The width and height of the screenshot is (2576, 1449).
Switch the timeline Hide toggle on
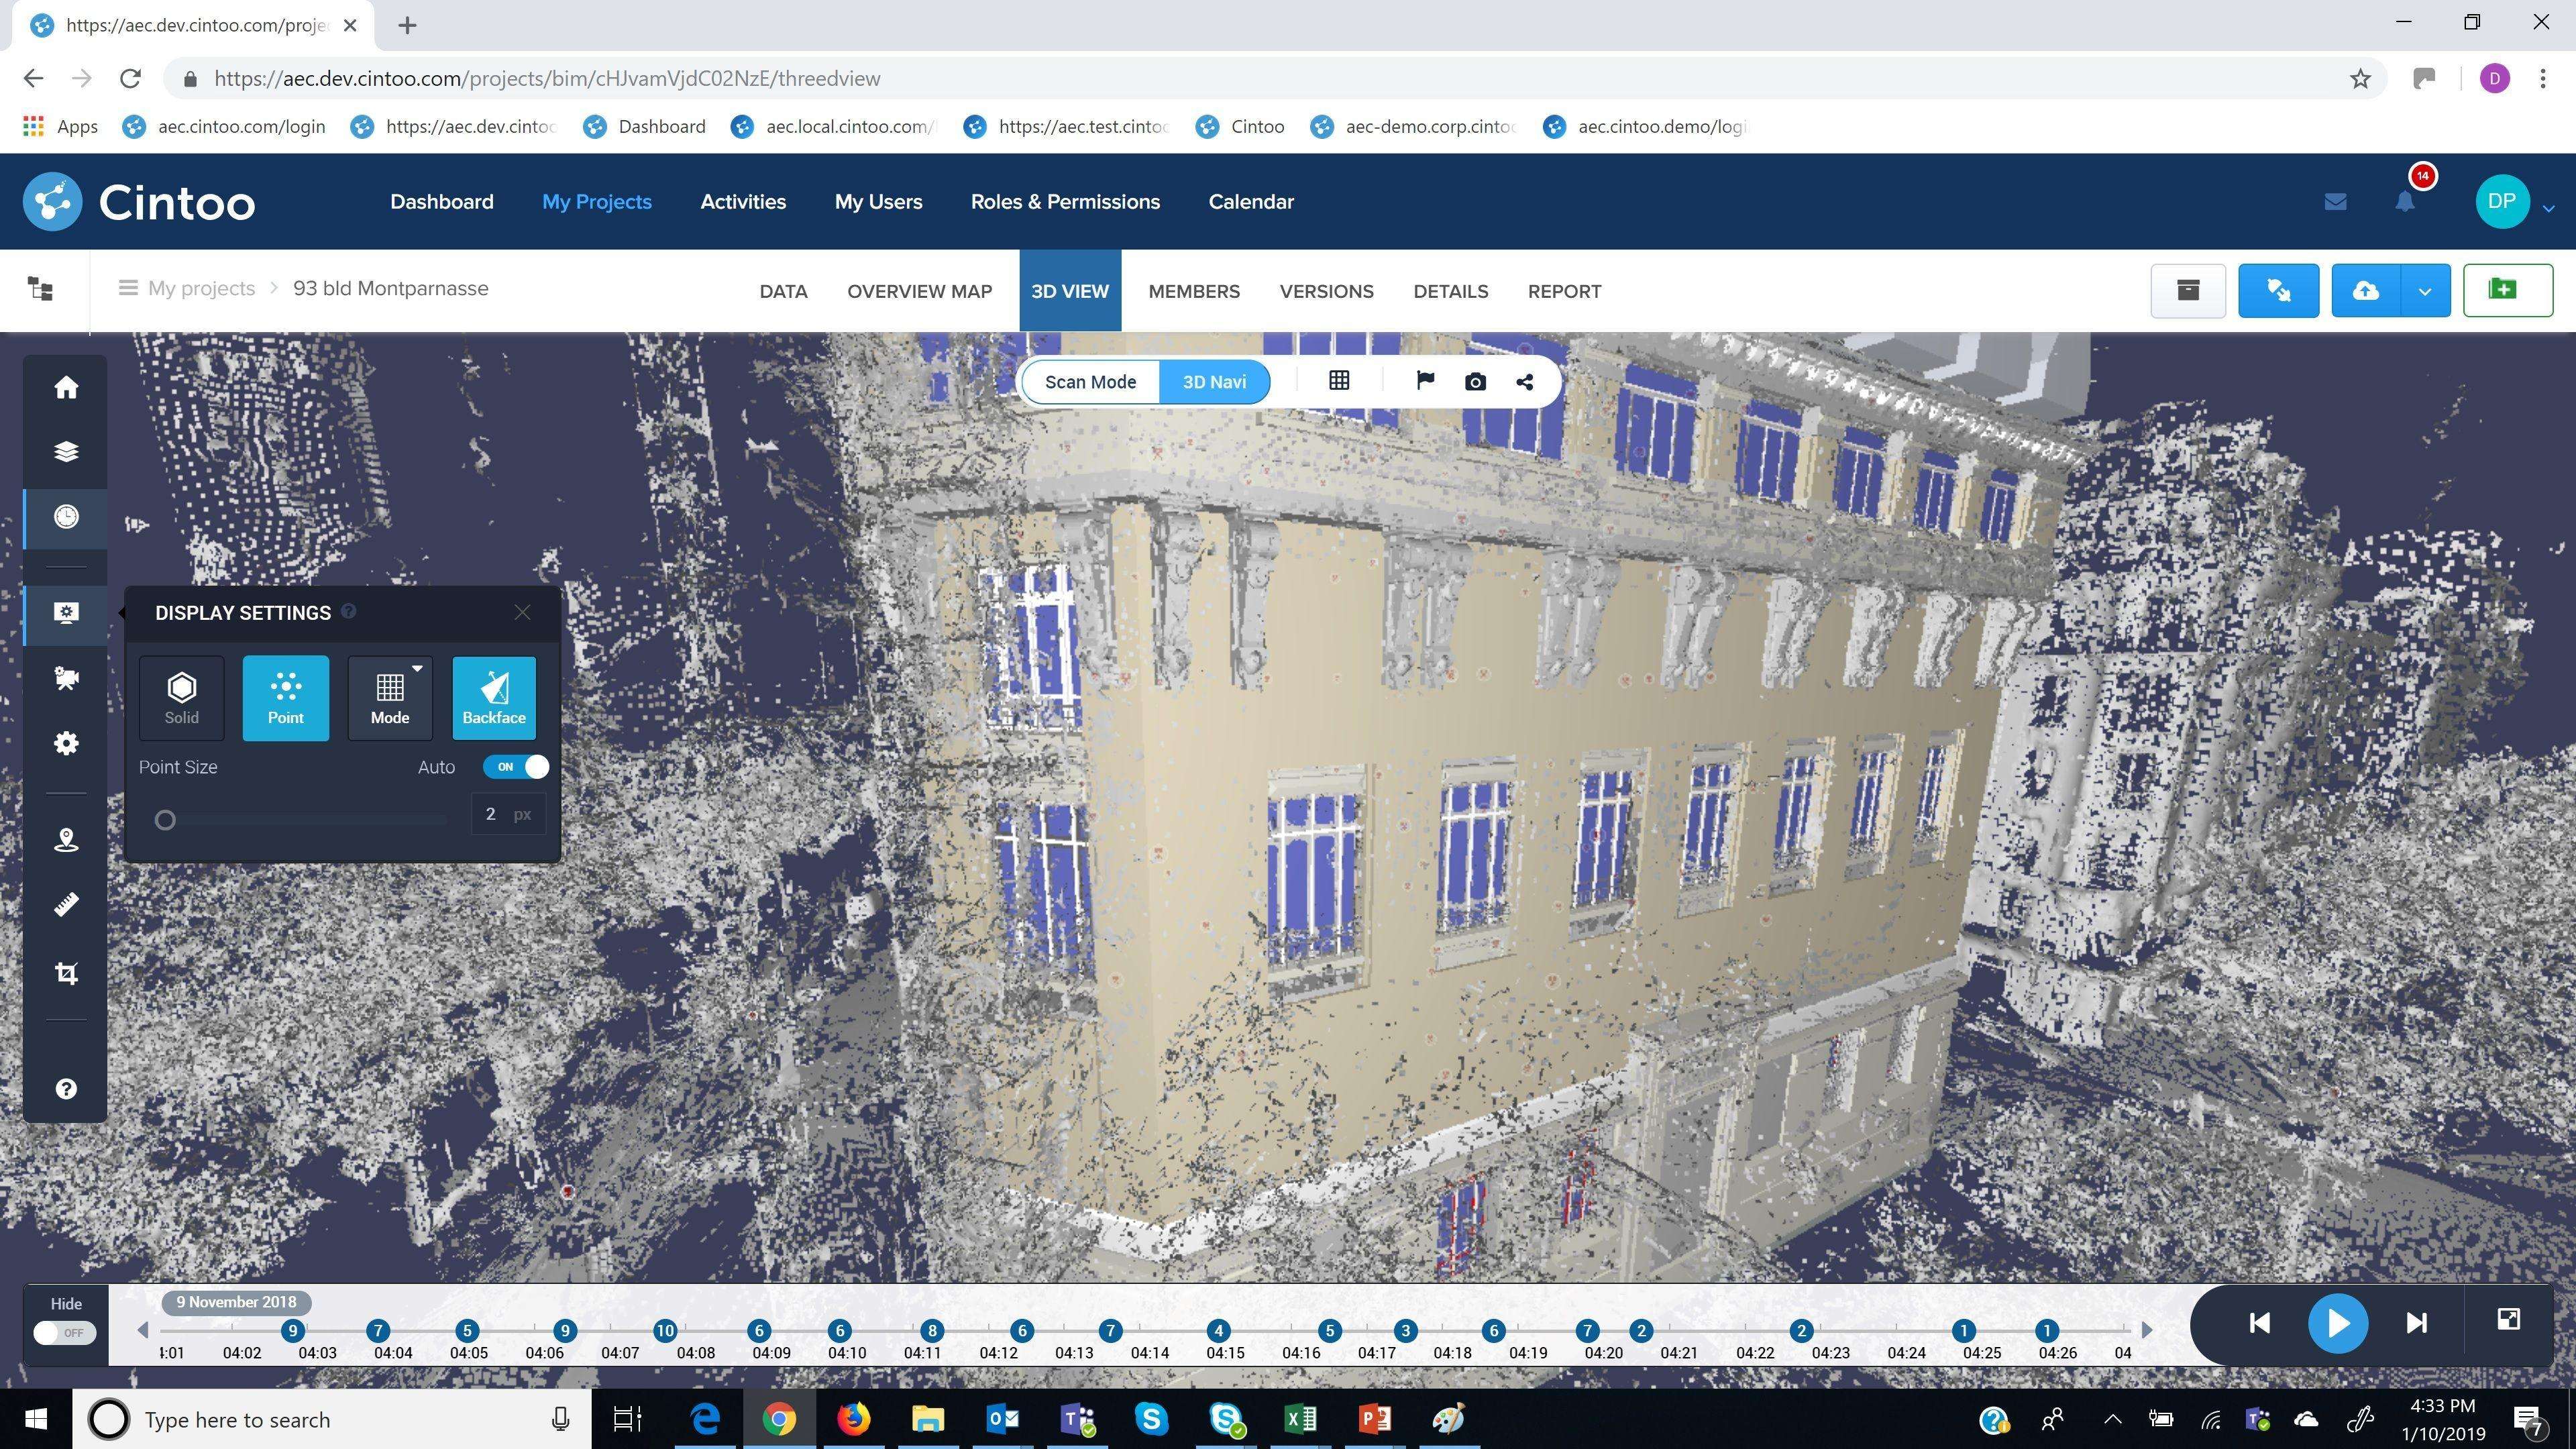click(x=65, y=1333)
